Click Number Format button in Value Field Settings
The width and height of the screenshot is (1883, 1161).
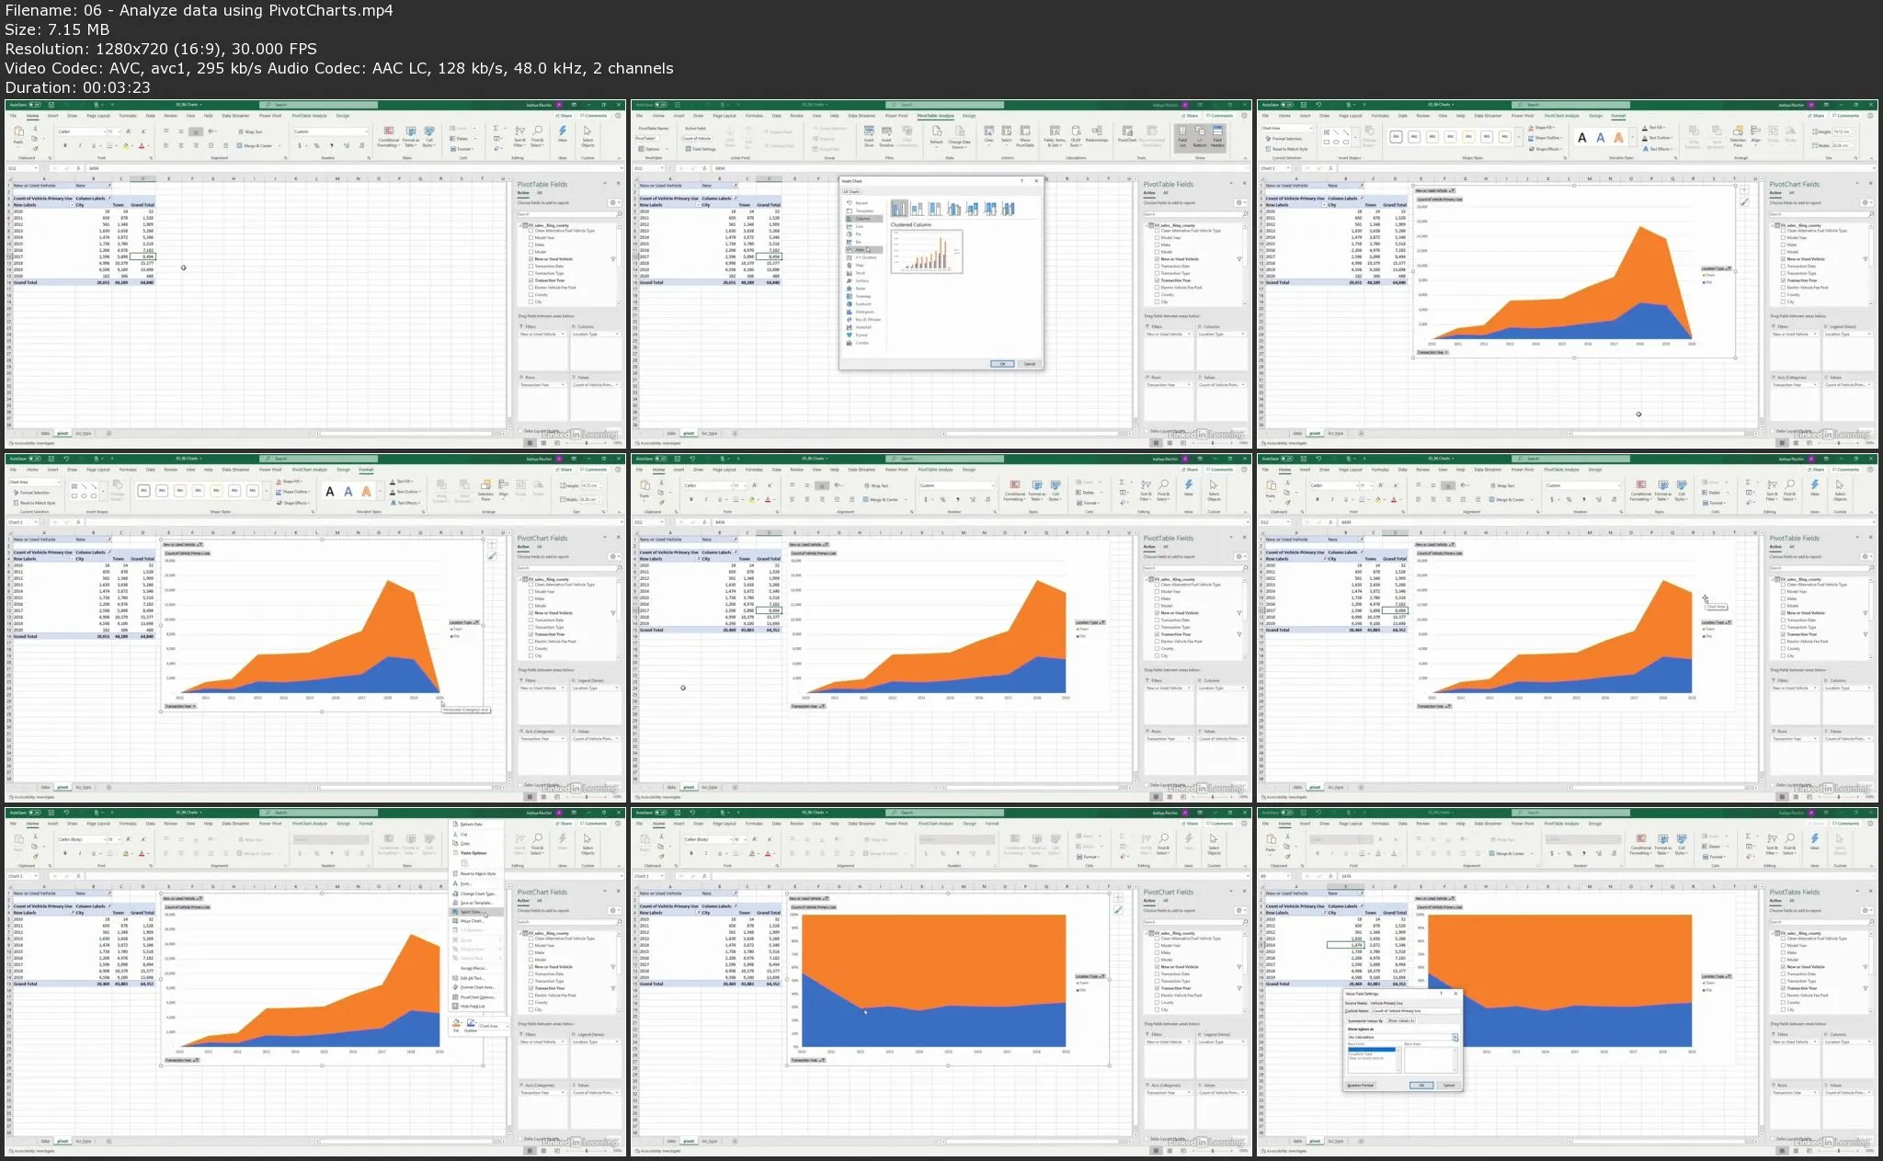coord(1361,1086)
